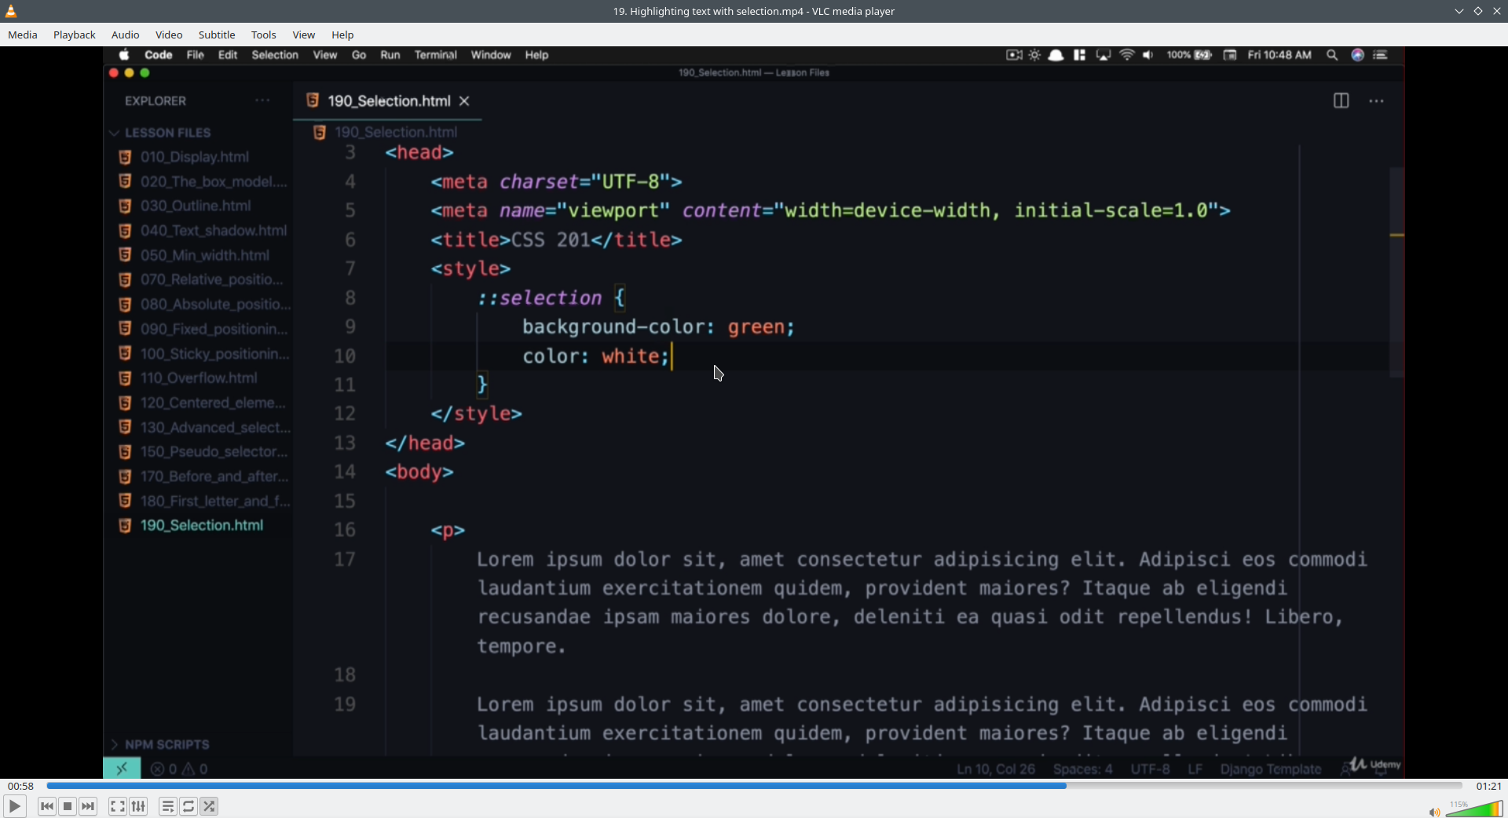Open the Code app menu in macOS bar

[x=159, y=55]
